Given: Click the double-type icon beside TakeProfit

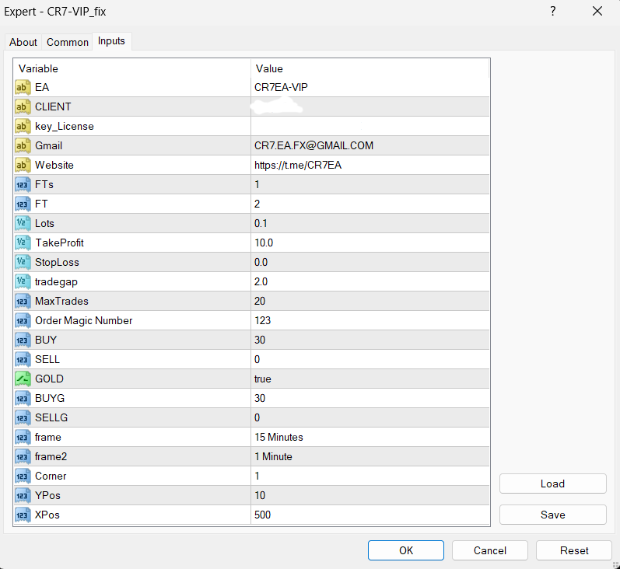Looking at the screenshot, I should [x=23, y=243].
